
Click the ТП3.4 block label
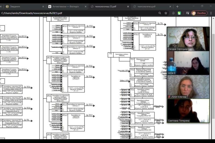click(x=132, y=90)
